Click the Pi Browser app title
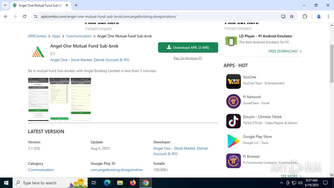The image size is (334, 188). (x=252, y=156)
